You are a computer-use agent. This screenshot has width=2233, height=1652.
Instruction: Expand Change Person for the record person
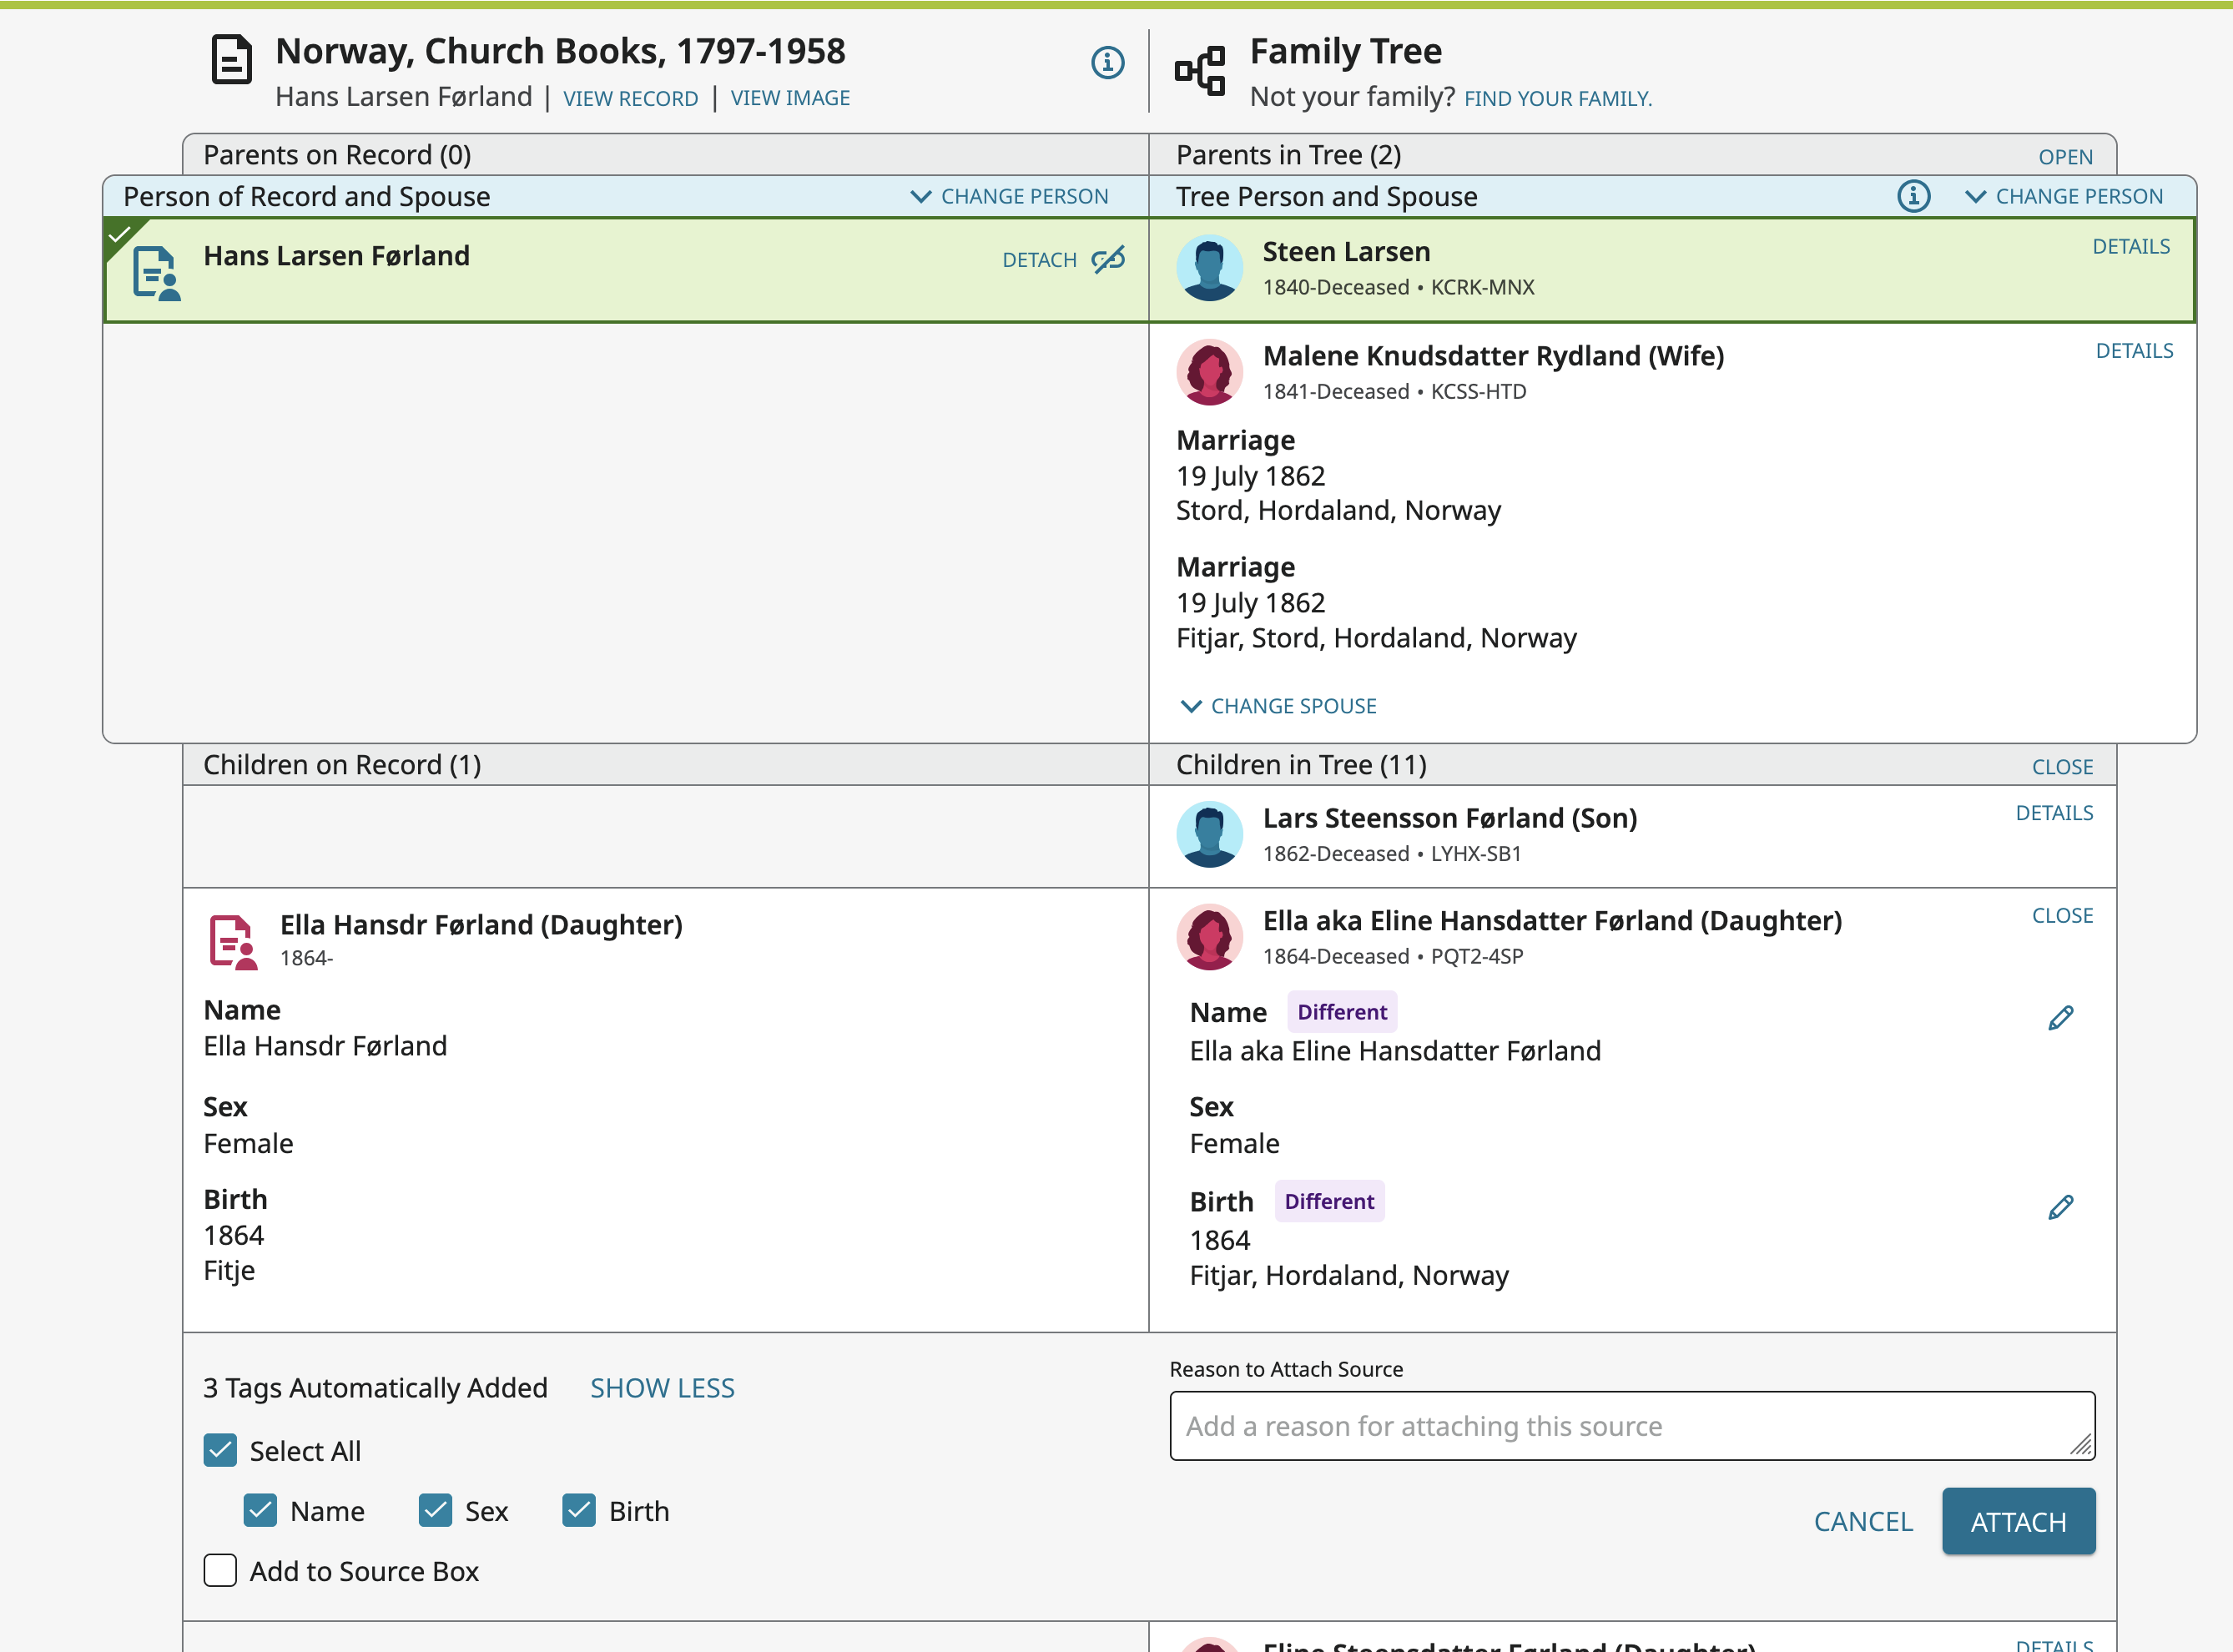(x=1010, y=196)
